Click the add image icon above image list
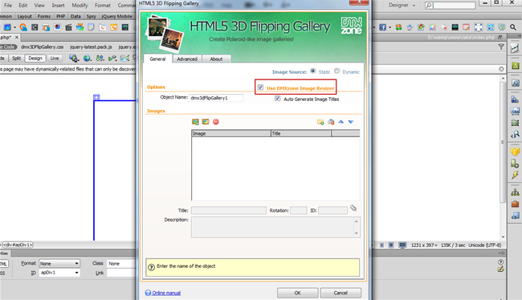Viewport: 522px width, 300px height. click(x=195, y=122)
